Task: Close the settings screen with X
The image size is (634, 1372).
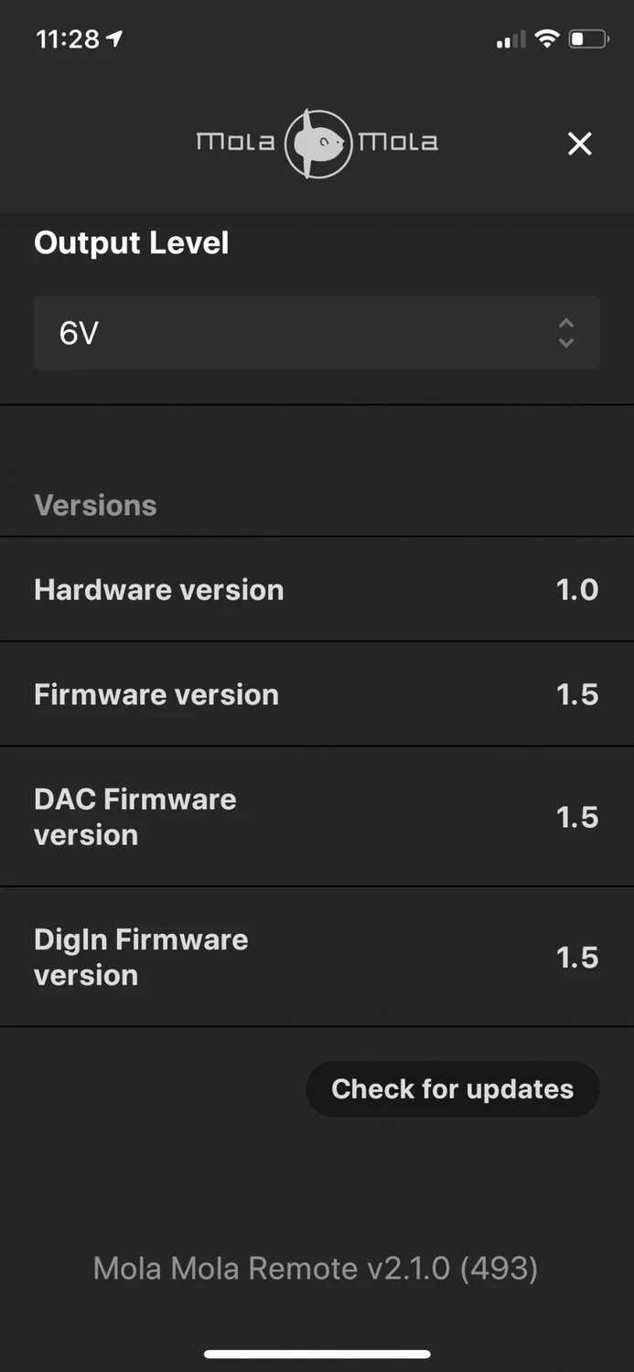Action: 579,144
